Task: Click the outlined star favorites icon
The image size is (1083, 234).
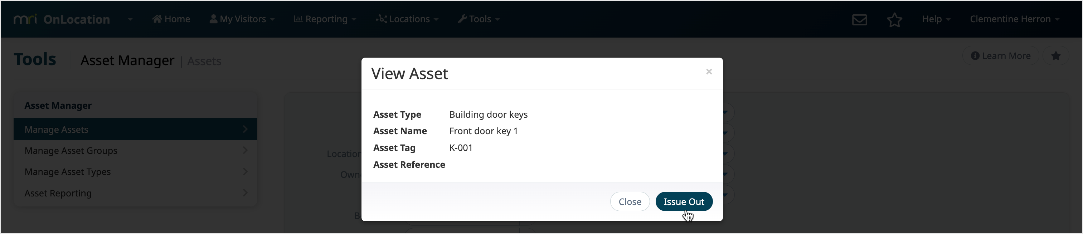Action: (x=894, y=19)
